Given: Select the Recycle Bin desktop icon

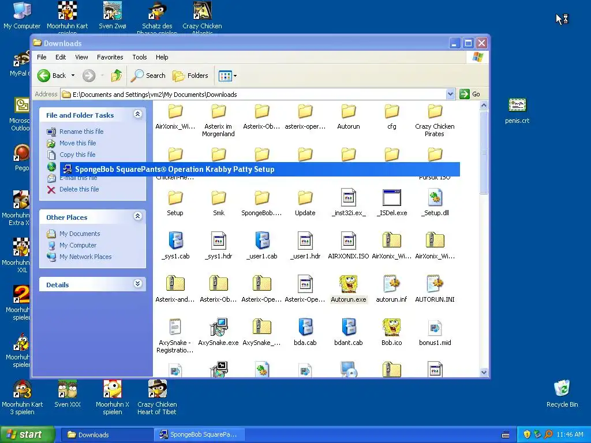Looking at the screenshot, I should coord(562,393).
